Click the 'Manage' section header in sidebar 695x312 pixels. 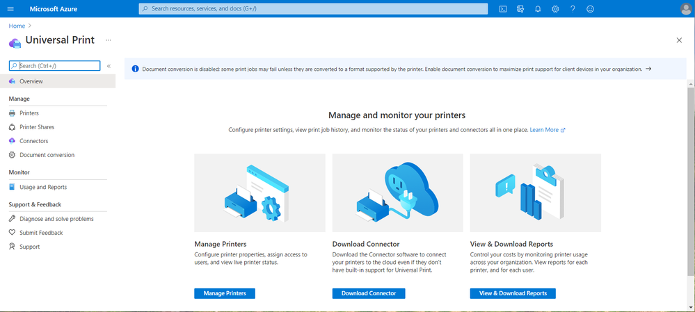click(19, 99)
